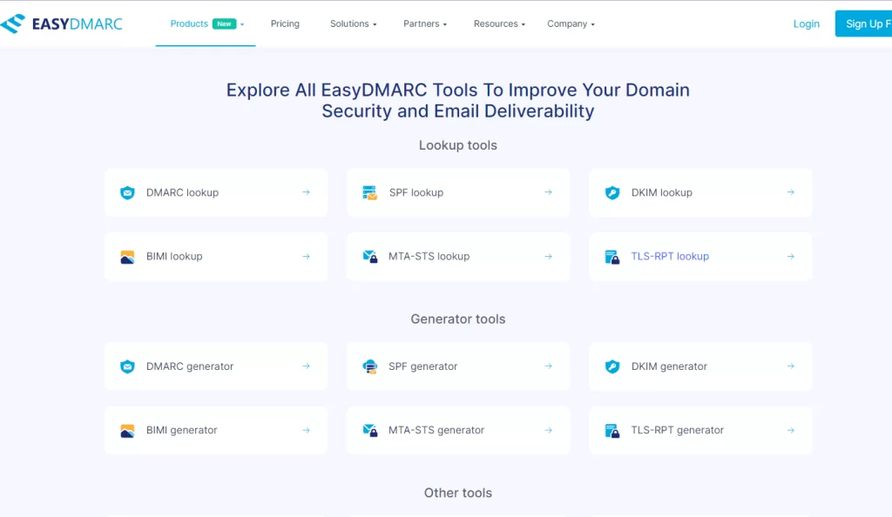Open the SPF generator tool
The image size is (892, 517).
pyautogui.click(x=458, y=366)
